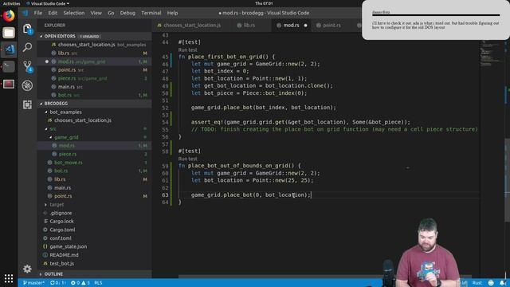The width and height of the screenshot is (510, 287).
Task: Open errors and warnings problems indicator
Action: [x=80, y=283]
